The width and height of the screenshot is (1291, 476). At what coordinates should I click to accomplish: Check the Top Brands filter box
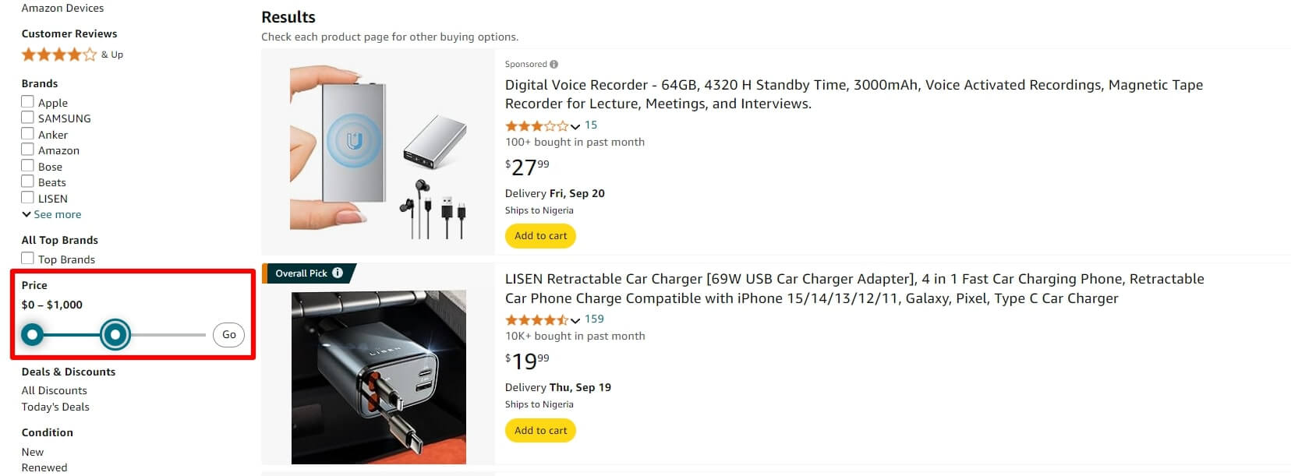pyautogui.click(x=27, y=257)
